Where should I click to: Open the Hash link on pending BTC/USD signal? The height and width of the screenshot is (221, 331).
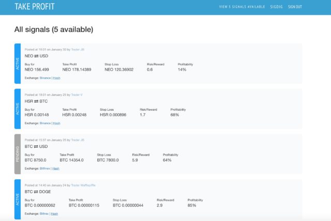click(x=56, y=168)
